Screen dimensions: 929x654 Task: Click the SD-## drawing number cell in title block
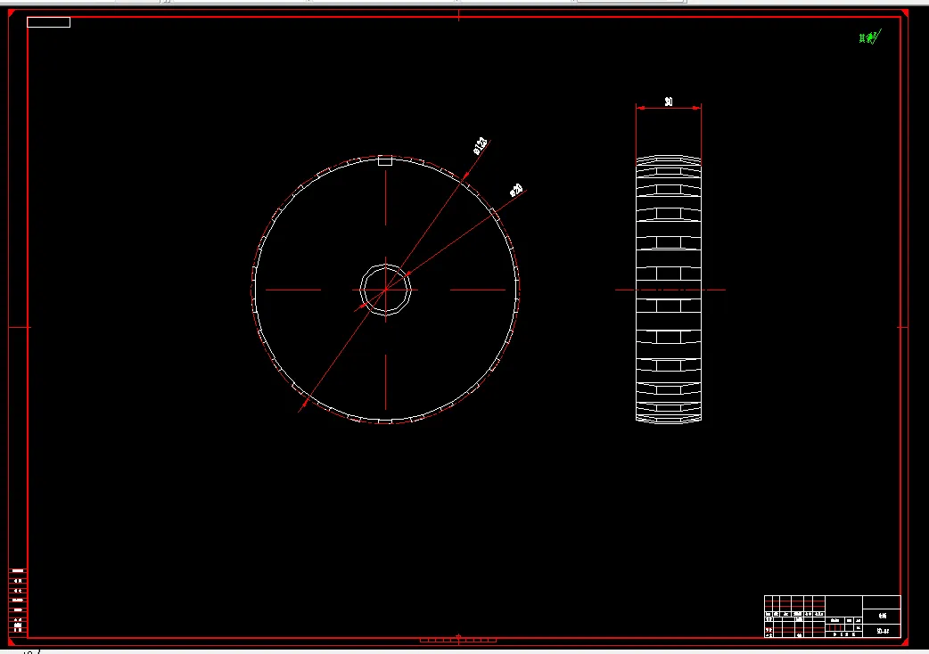(883, 631)
